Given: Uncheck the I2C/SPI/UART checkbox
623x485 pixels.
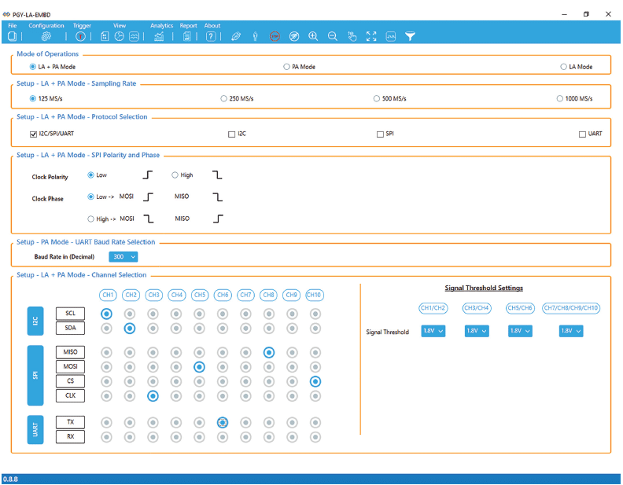Looking at the screenshot, I should point(33,134).
